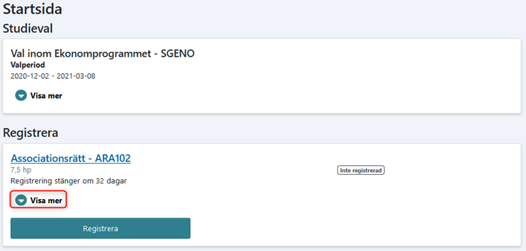The width and height of the screenshot is (526, 251).
Task: Click the date range 2020-12-02 - 2021-03-08
Action: (x=53, y=76)
